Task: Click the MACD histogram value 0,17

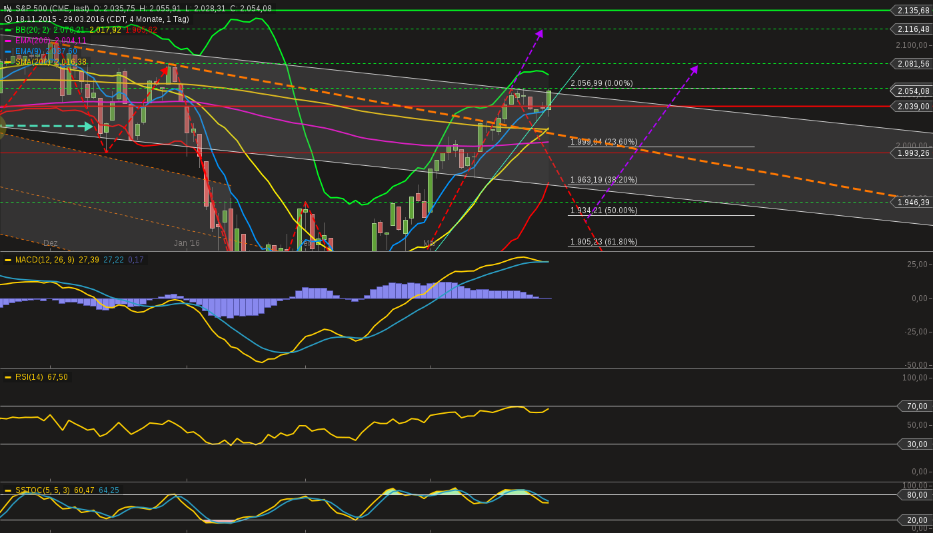Action: point(136,260)
